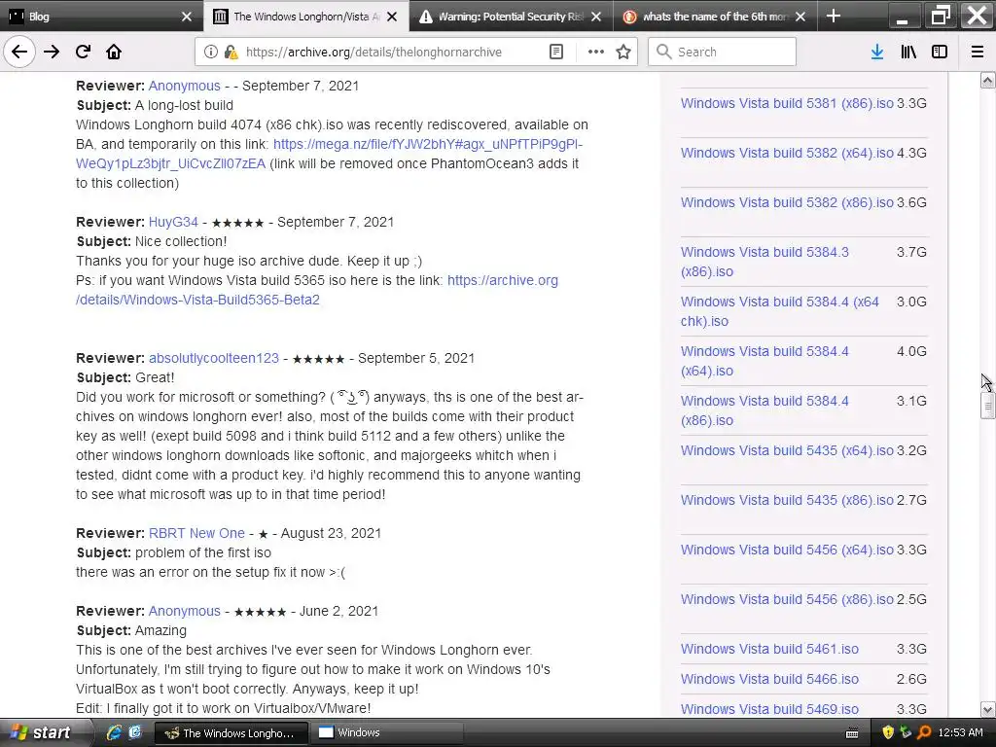Click page scrollbar down arrow

(987, 709)
